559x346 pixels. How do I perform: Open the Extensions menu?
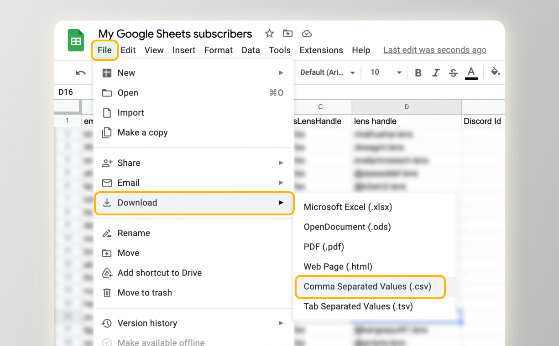click(321, 50)
